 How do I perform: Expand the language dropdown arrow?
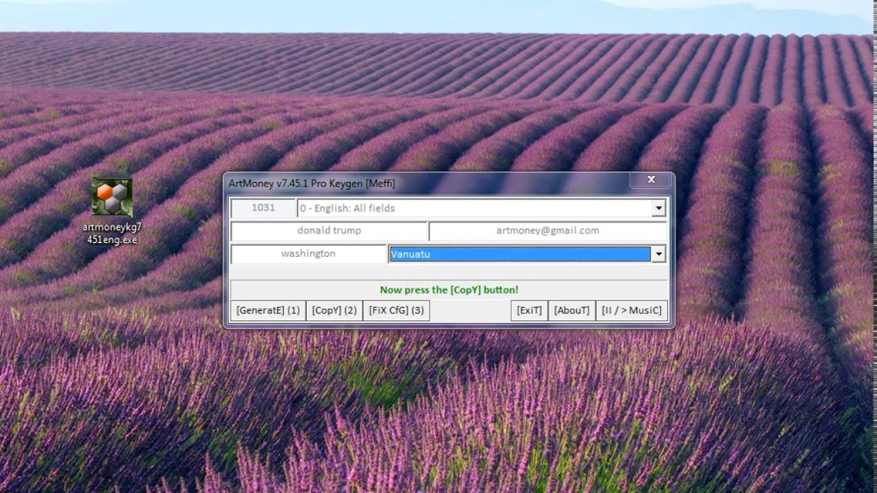point(658,208)
